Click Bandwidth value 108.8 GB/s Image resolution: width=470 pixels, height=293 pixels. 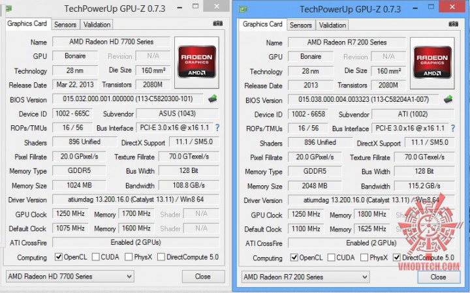pyautogui.click(x=189, y=185)
